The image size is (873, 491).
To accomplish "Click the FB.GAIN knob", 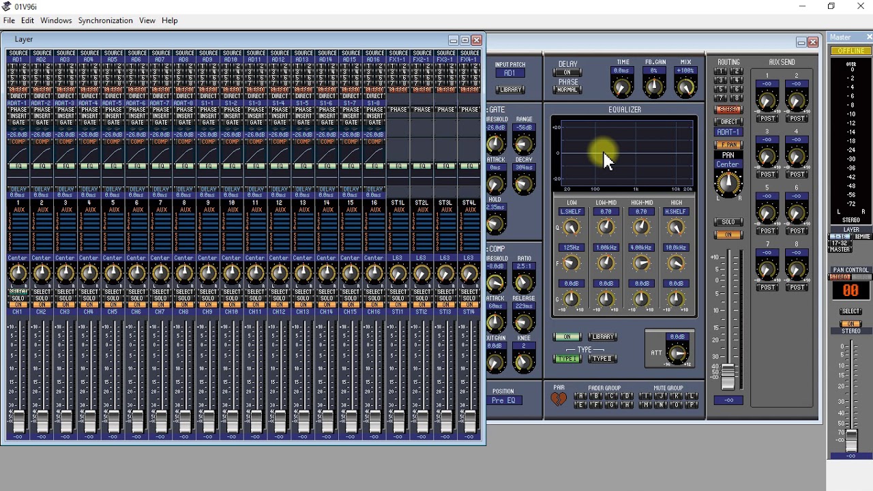I will 655,87.
